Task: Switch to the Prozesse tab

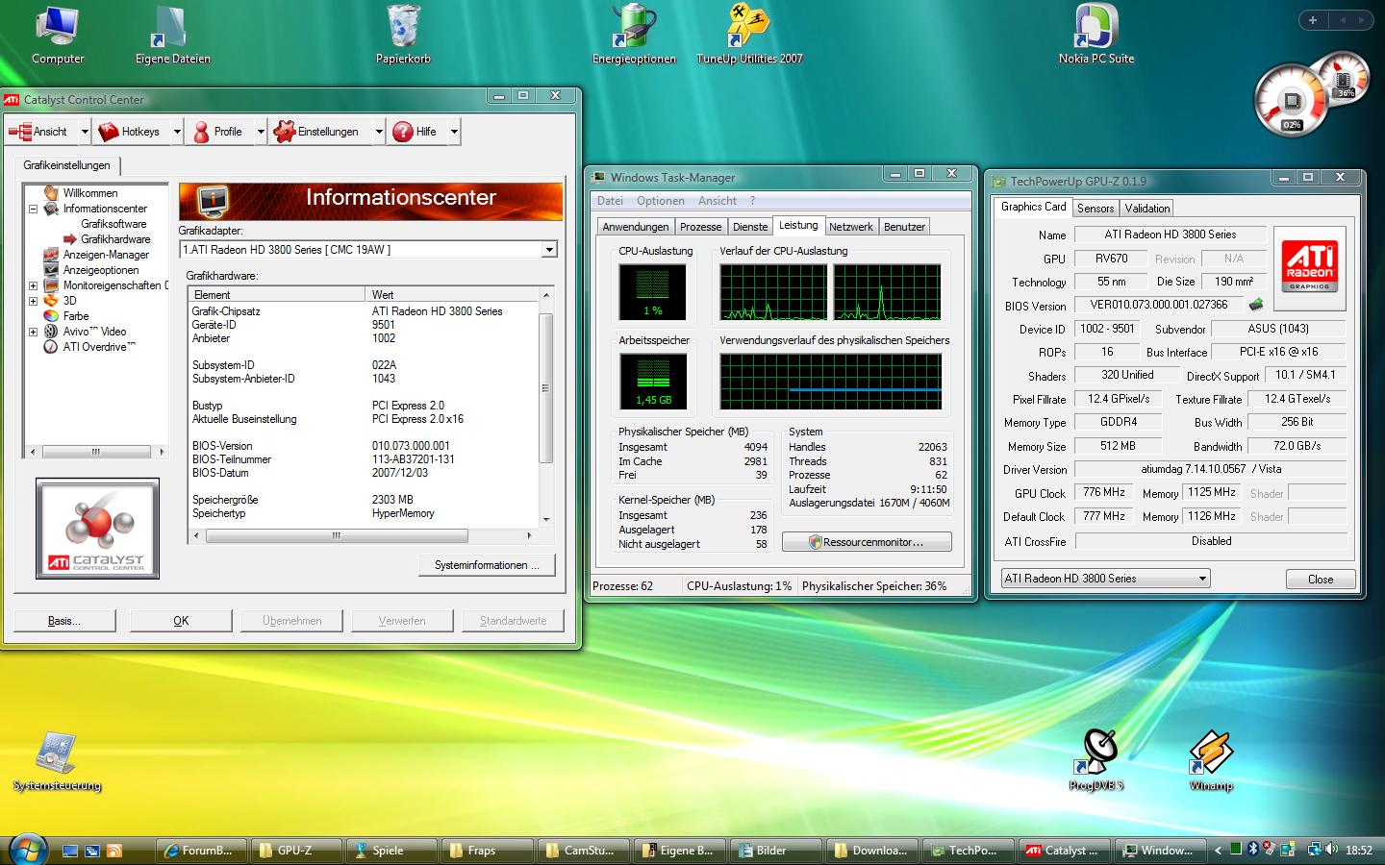Action: 700,227
